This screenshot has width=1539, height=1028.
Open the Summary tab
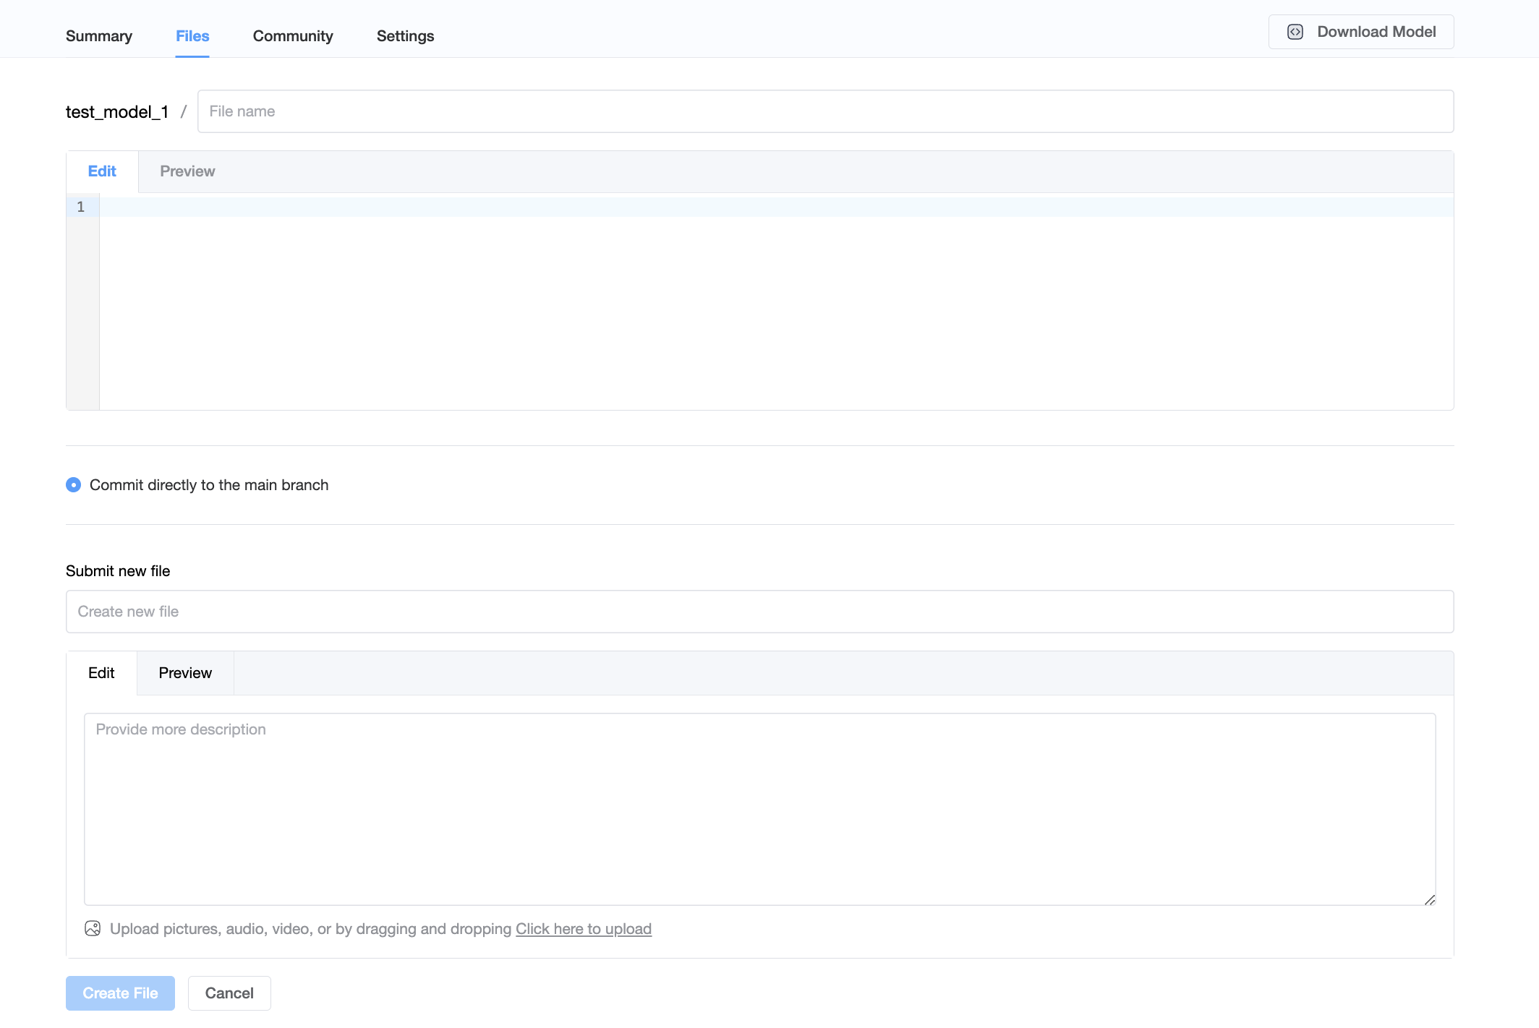[99, 36]
